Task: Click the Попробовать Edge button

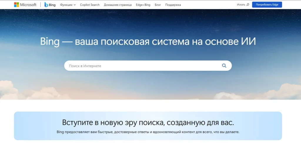Action: pyautogui.click(x=267, y=5)
